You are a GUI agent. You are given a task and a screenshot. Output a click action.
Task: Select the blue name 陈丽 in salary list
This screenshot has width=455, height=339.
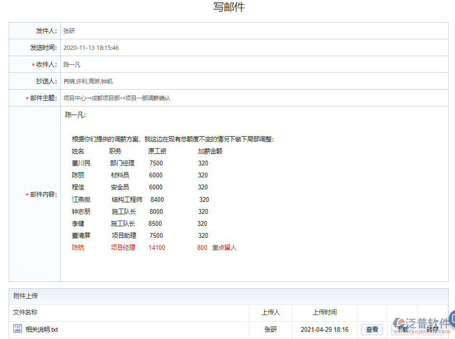click(x=77, y=175)
